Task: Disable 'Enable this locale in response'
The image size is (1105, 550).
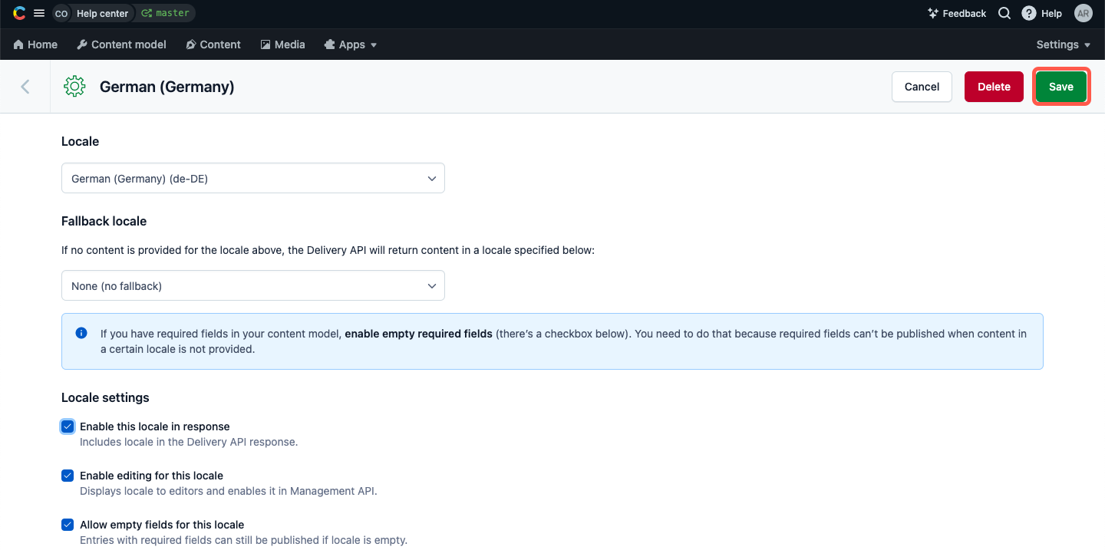Action: tap(68, 426)
